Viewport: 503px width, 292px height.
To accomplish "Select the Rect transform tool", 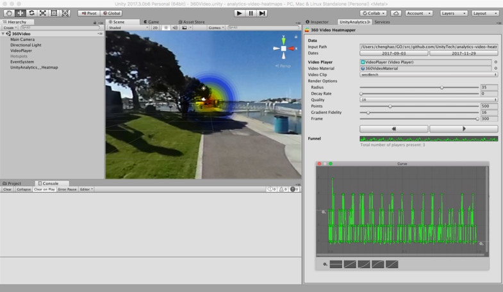I will tap(54, 13).
